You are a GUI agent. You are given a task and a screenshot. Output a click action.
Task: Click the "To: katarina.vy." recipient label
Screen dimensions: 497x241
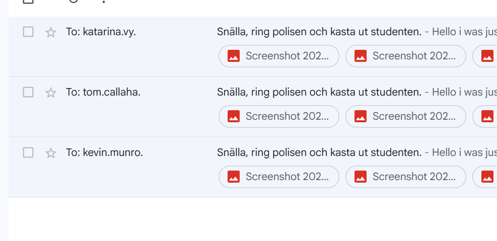(x=101, y=32)
